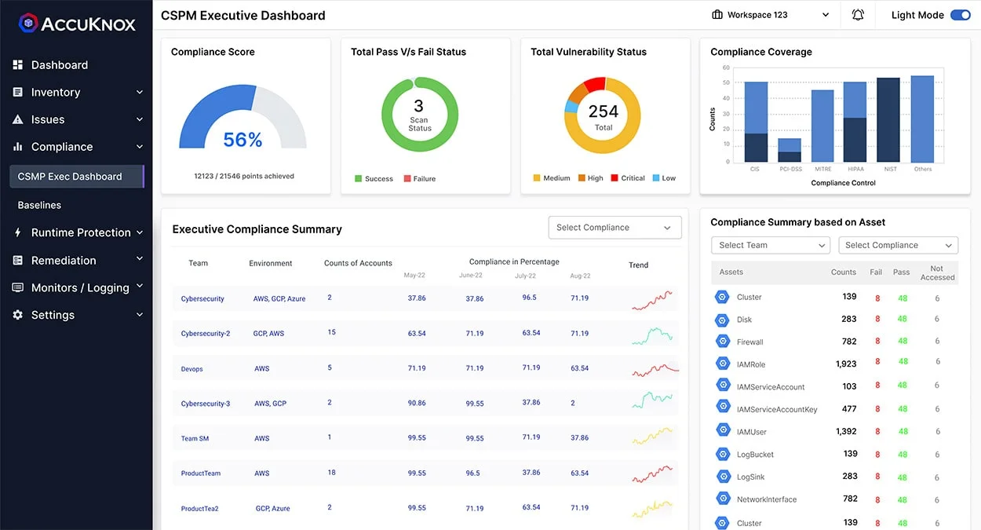
Task: Click the Cluster asset shield icon
Action: (x=722, y=297)
